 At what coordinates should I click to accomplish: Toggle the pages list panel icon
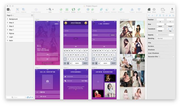(x=32, y=16)
